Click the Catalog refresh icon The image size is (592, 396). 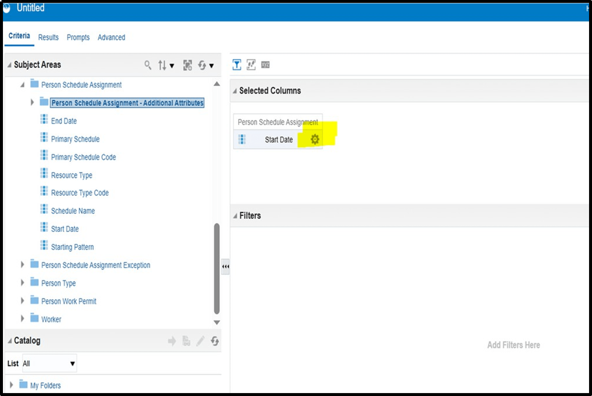click(215, 341)
